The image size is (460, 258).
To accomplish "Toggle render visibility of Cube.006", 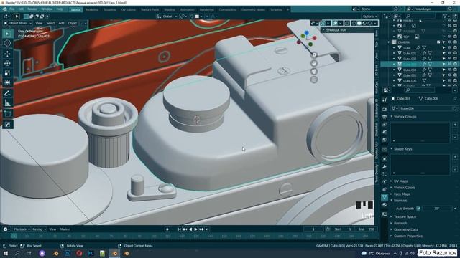I will (x=455, y=81).
